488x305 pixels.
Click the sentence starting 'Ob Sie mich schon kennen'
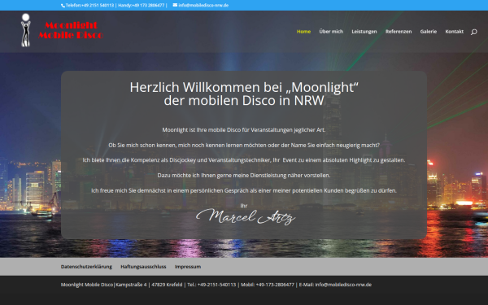click(x=244, y=145)
